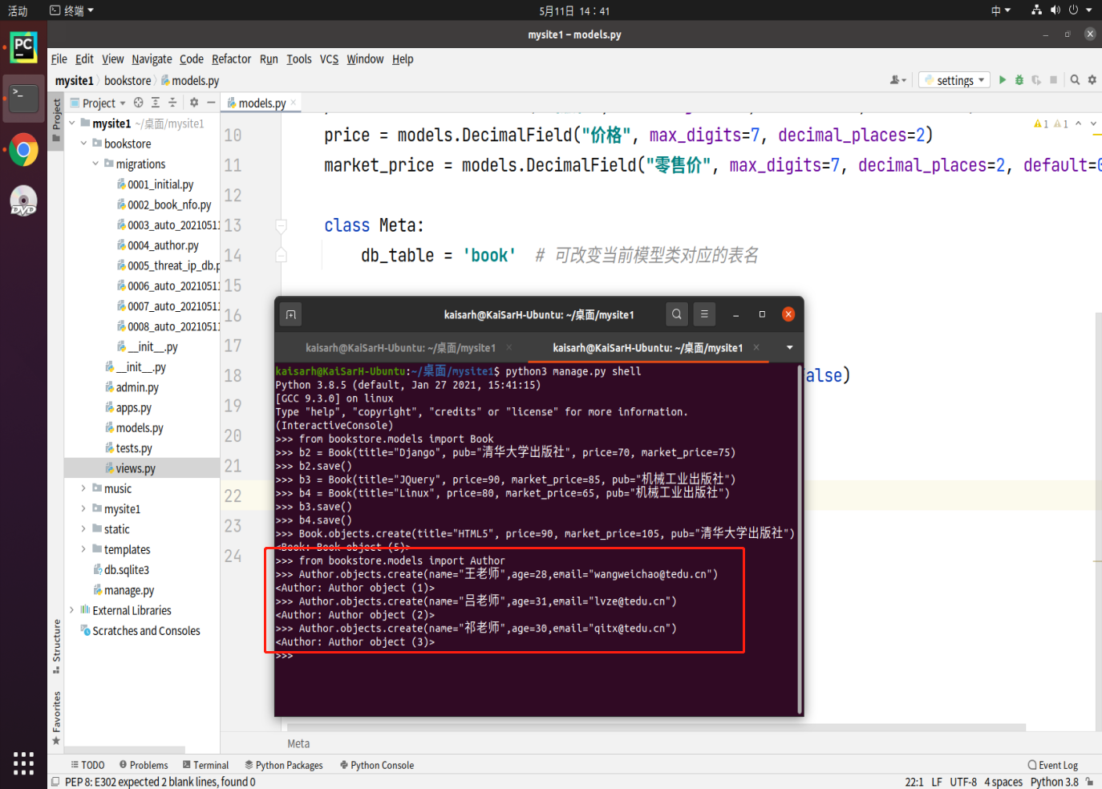The image size is (1102, 789).
Task: Toggle the Project side tab
Action: coord(56,120)
